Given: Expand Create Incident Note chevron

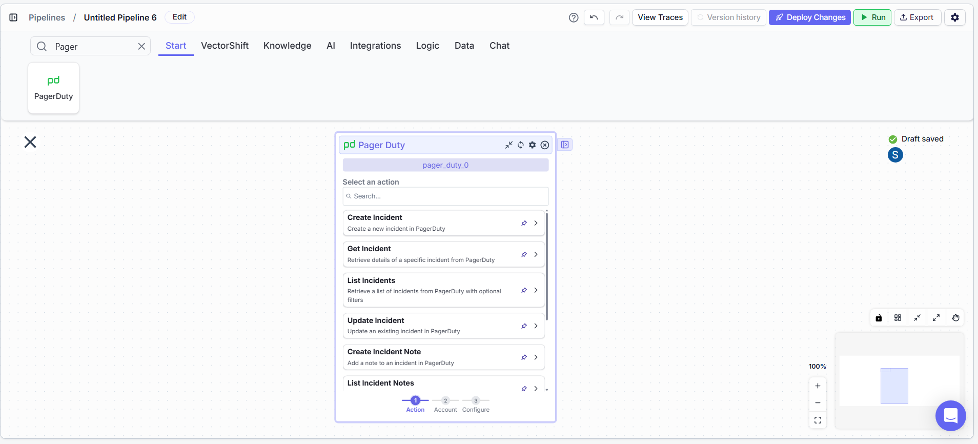Looking at the screenshot, I should [x=536, y=357].
